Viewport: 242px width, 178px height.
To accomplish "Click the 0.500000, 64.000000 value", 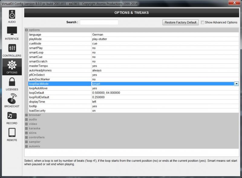I will 106,93.
